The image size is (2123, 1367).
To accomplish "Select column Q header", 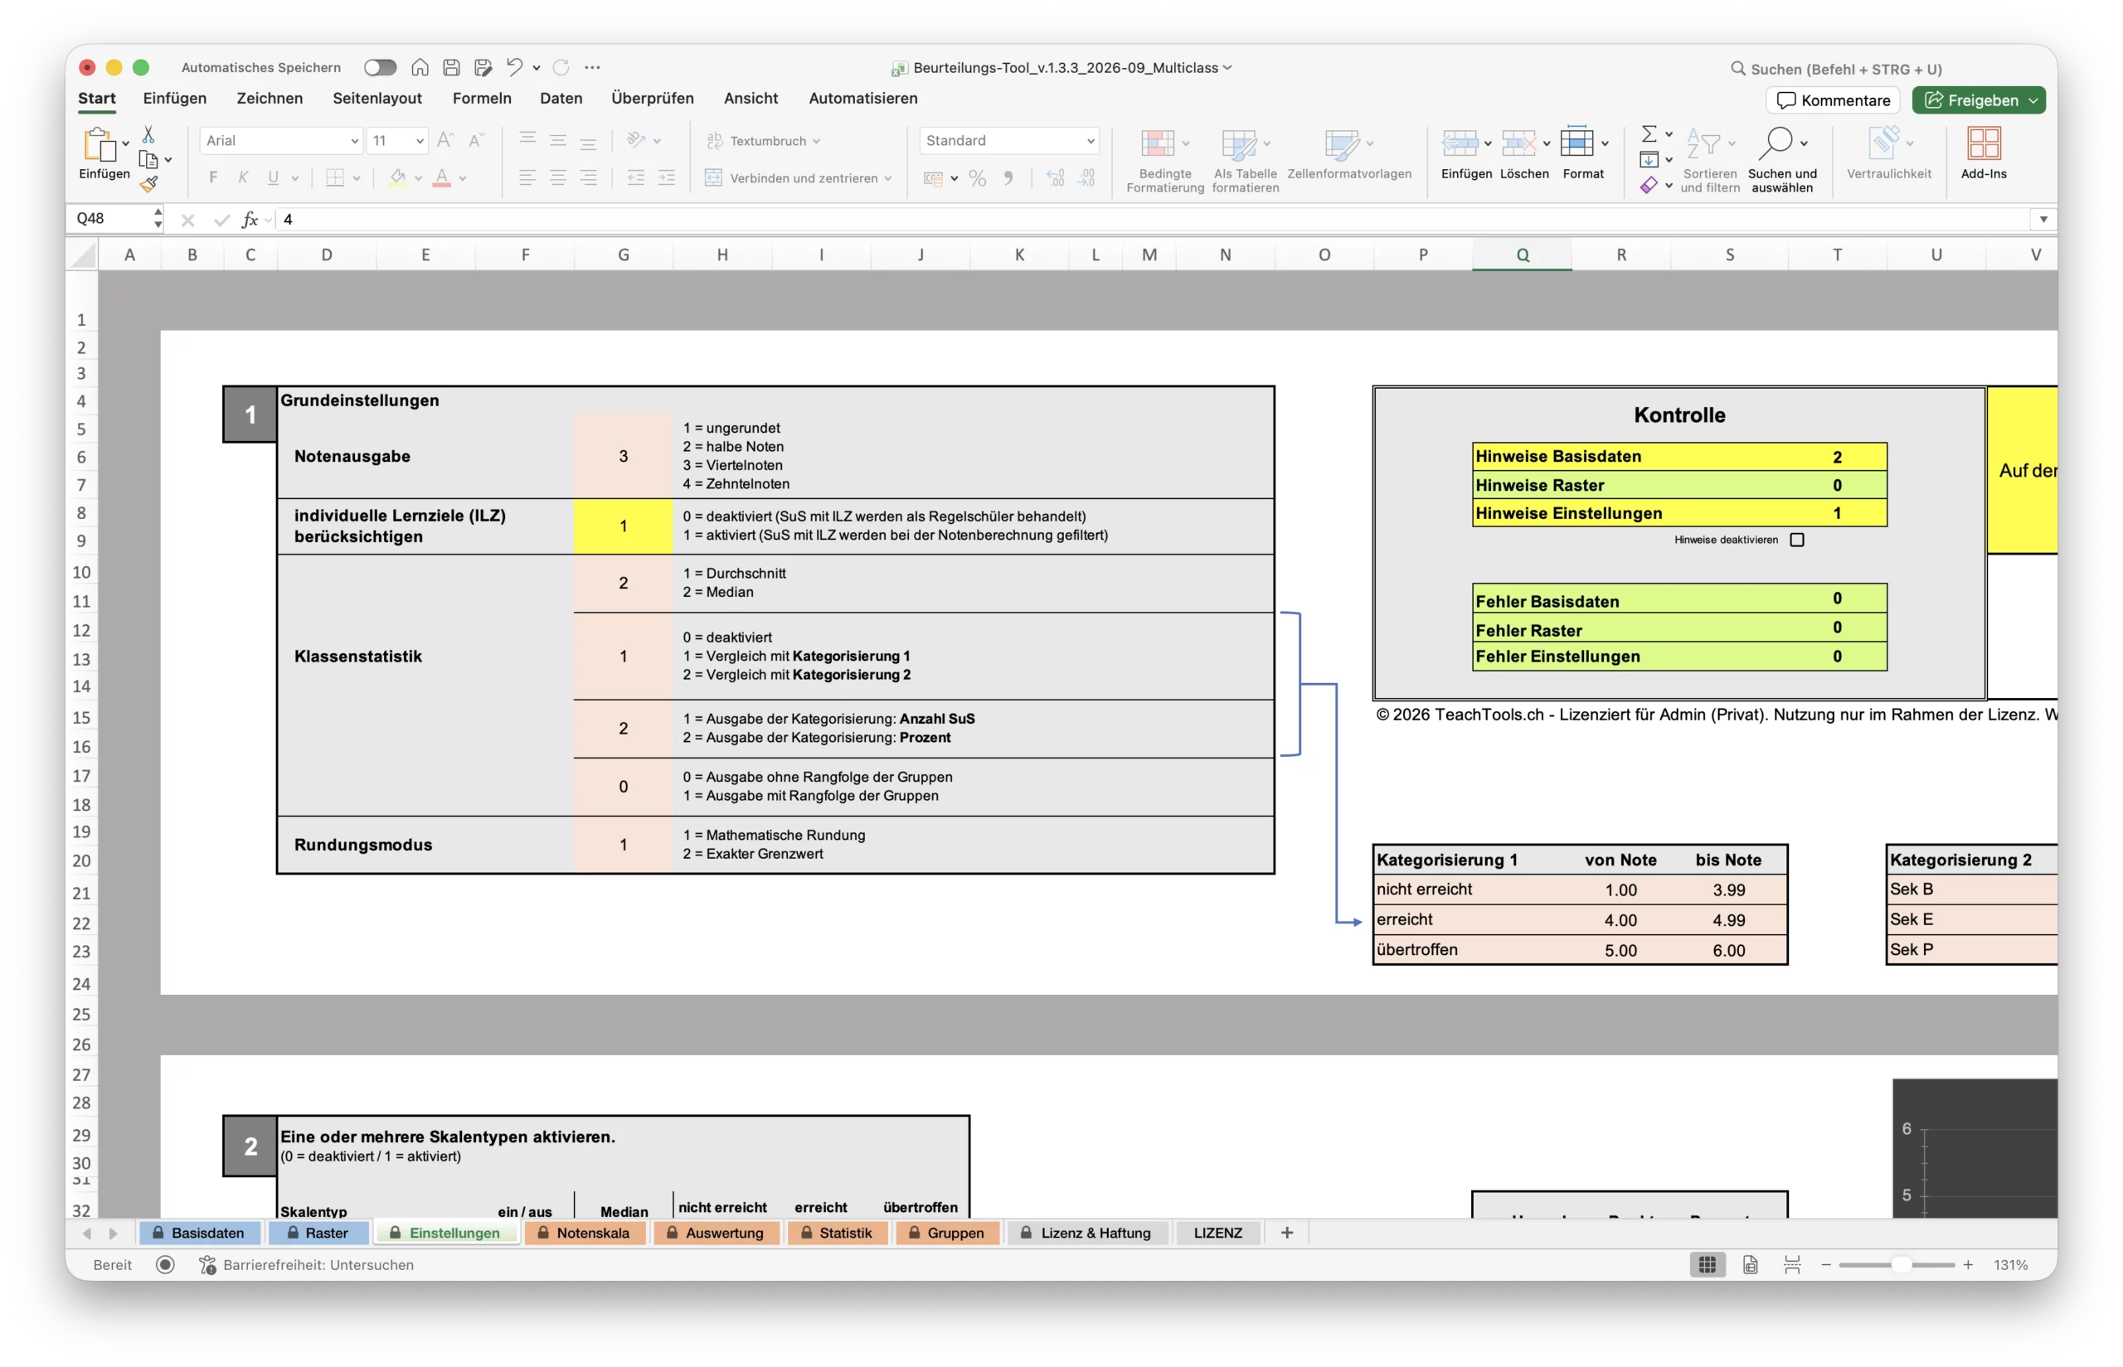I will coord(1522,254).
